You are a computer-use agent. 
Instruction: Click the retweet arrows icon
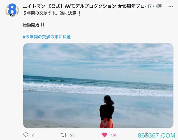64,135
